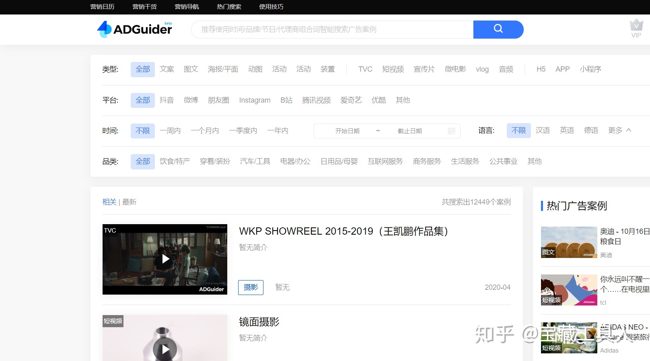
Task: Play the WKP SHOWREEL video thumbnail
Action: click(x=165, y=259)
